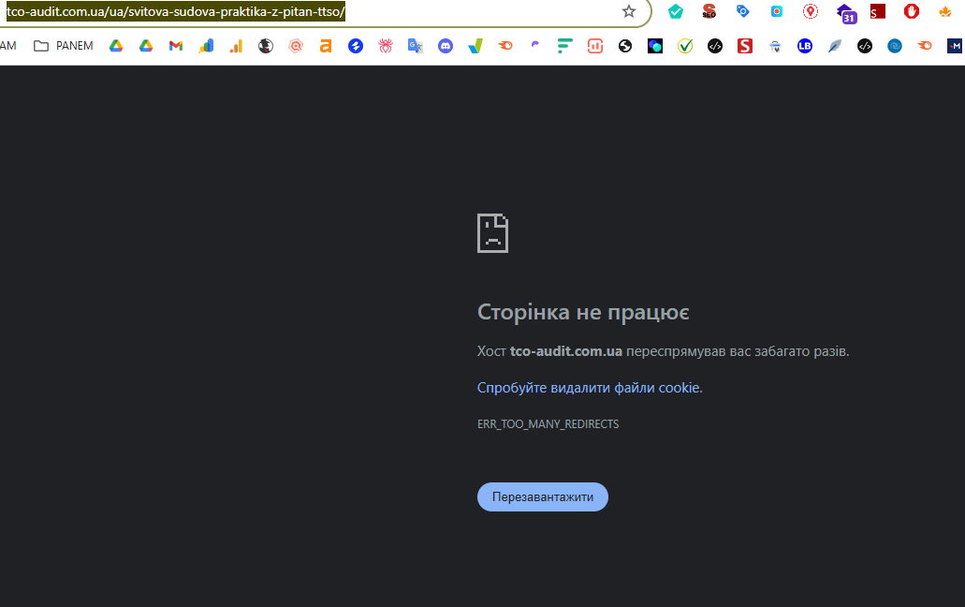Open Google Drive bookmark next to PANEM folder
This screenshot has height=607, width=965.
[x=116, y=46]
